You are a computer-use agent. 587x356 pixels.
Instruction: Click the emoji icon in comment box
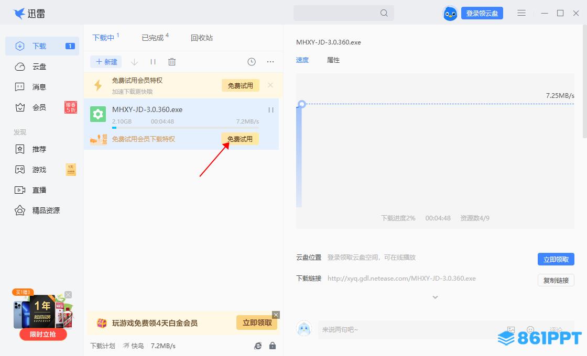coord(530,329)
